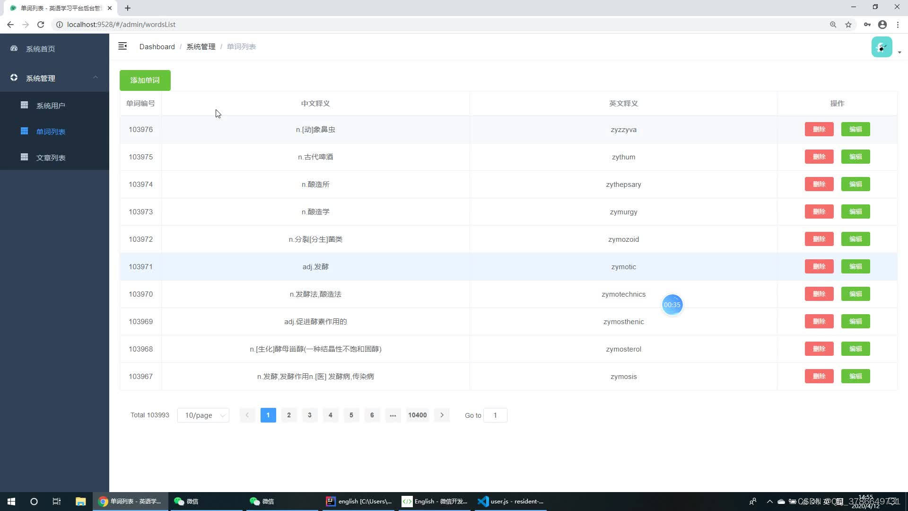Click the 系统管理 sidebar icon
This screenshot has width=908, height=511.
(14, 78)
